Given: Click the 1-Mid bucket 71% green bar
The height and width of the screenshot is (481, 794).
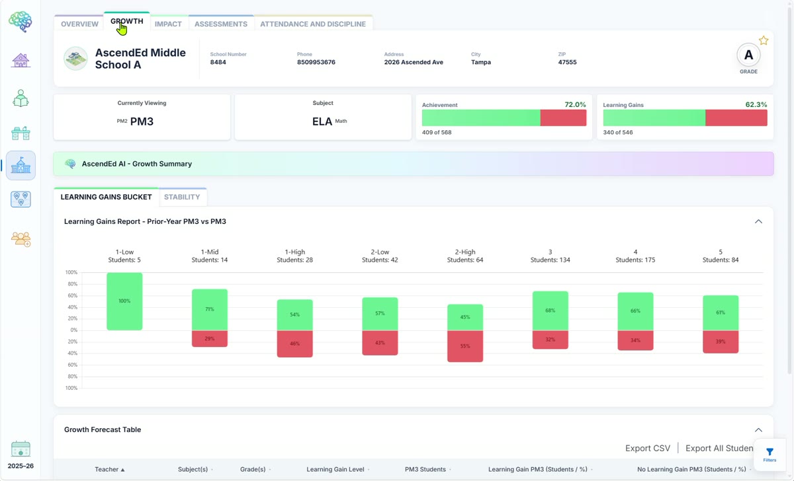Looking at the screenshot, I should [210, 310].
